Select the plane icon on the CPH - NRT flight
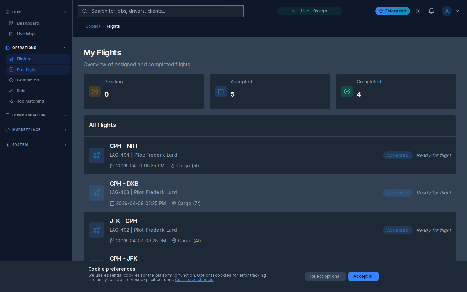467x292 pixels. point(97,155)
